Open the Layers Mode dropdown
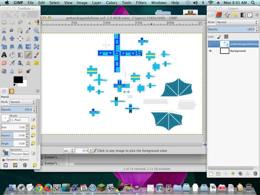Viewport: 260px width, 195px height. pos(237,22)
